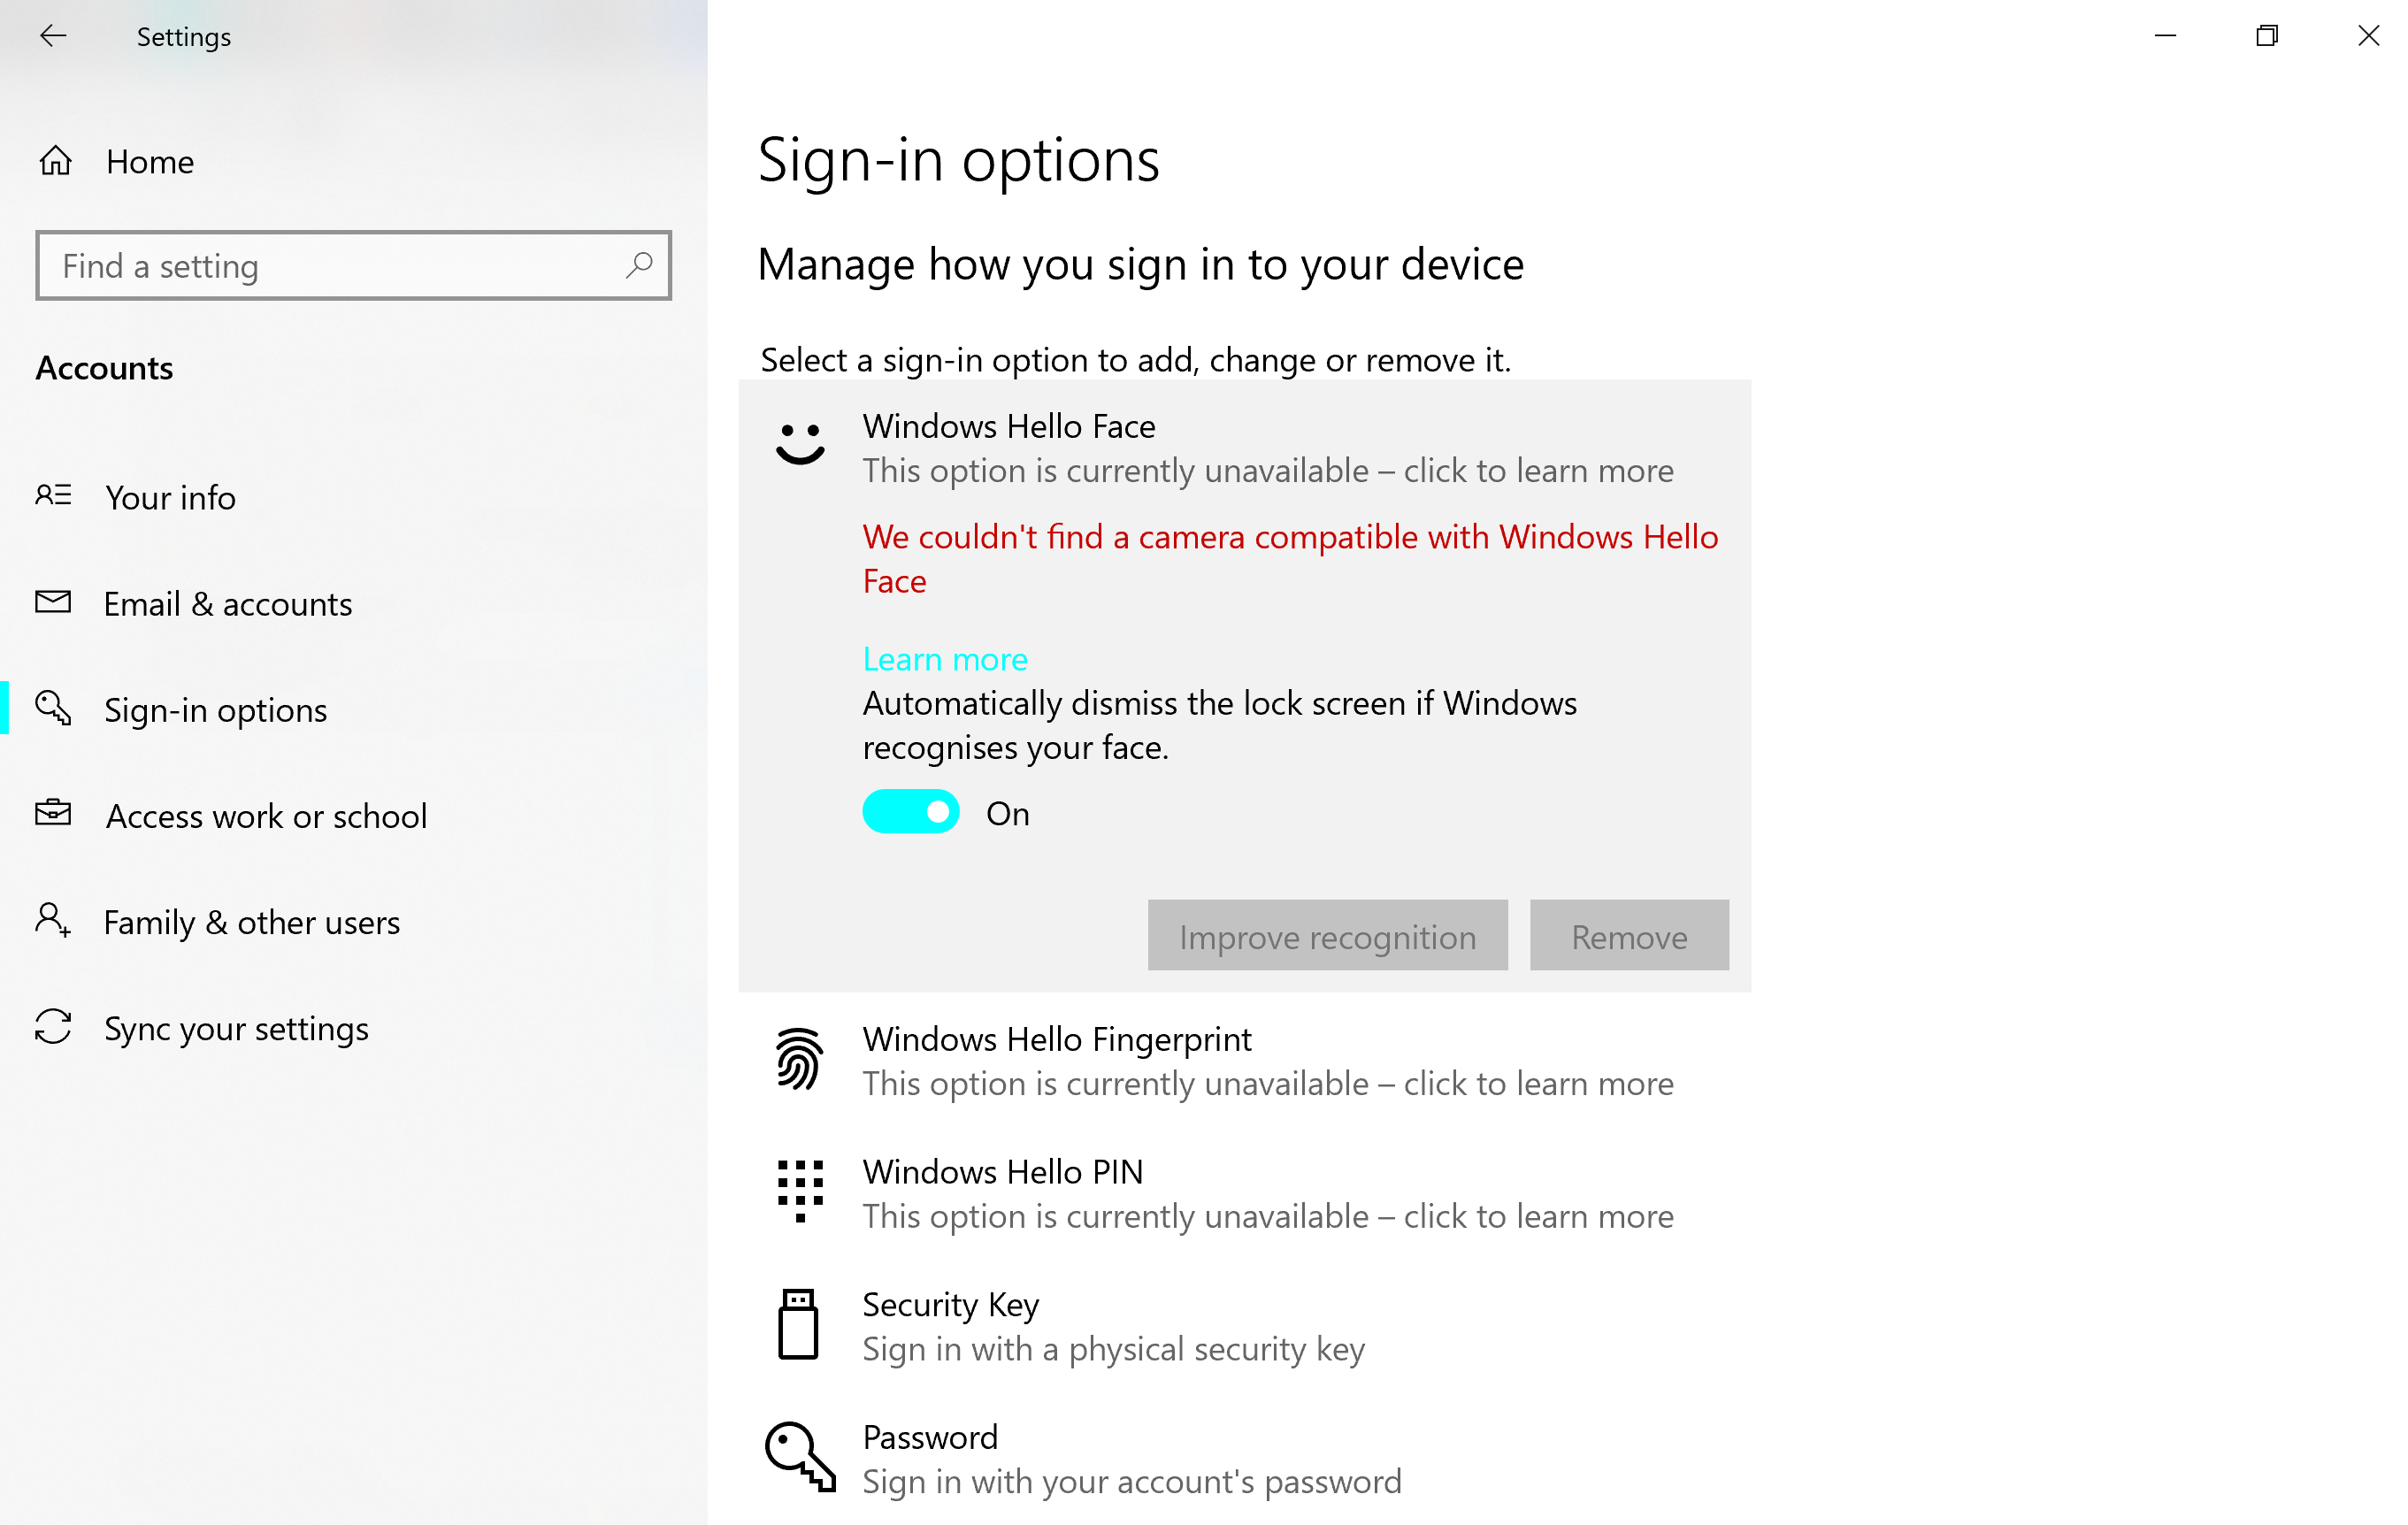
Task: Go to Email & accounts
Action: click(353, 603)
